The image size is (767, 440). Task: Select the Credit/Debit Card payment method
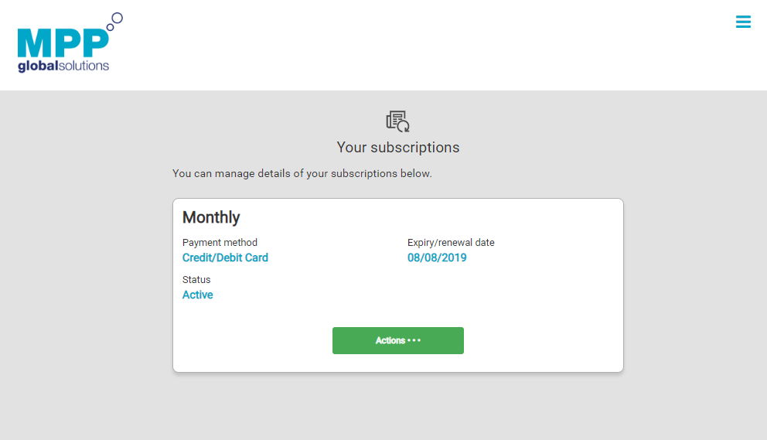[225, 258]
